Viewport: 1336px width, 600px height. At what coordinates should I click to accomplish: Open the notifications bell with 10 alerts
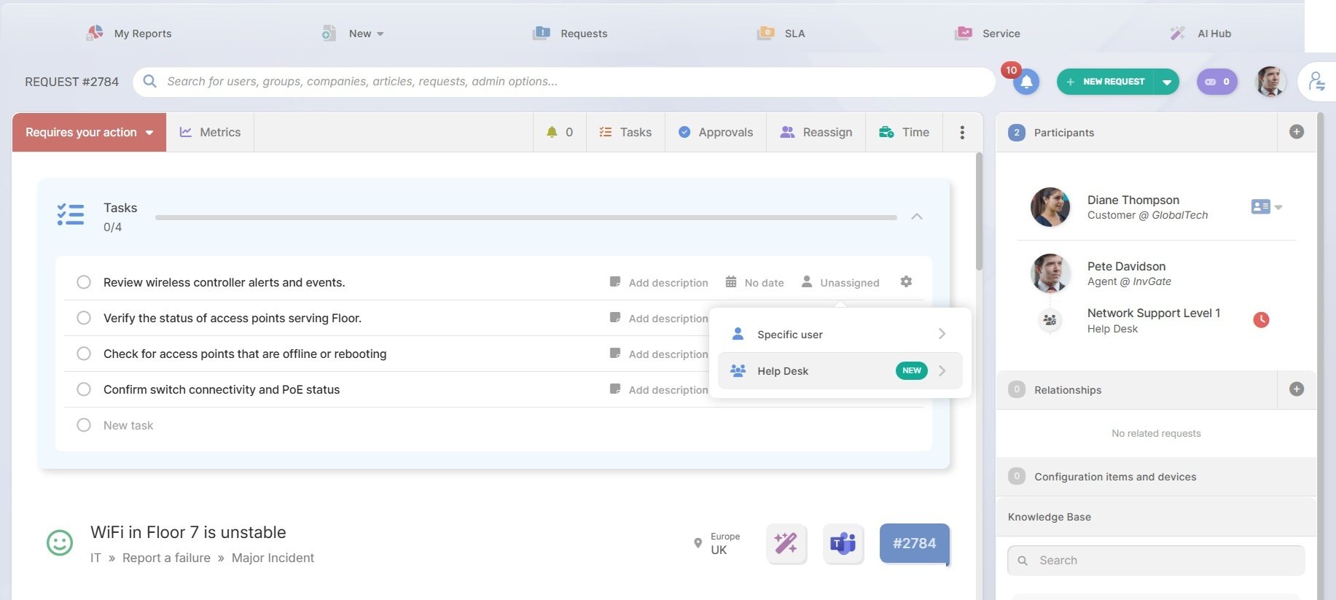click(1026, 82)
